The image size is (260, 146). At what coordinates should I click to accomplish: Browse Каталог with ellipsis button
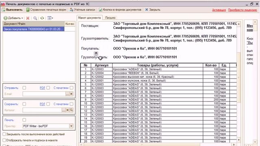pyautogui.click(x=63, y=110)
